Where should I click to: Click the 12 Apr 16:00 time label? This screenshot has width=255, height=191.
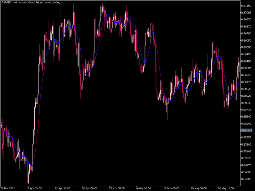pyautogui.click(x=62, y=188)
